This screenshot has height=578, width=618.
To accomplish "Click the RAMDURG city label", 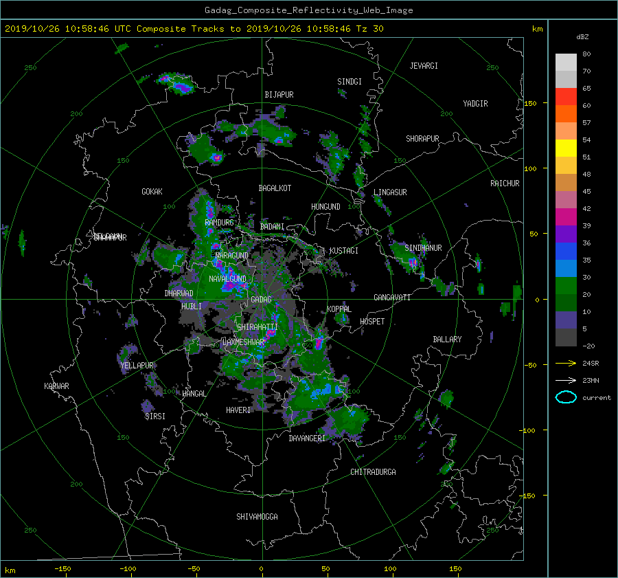I will click(219, 223).
